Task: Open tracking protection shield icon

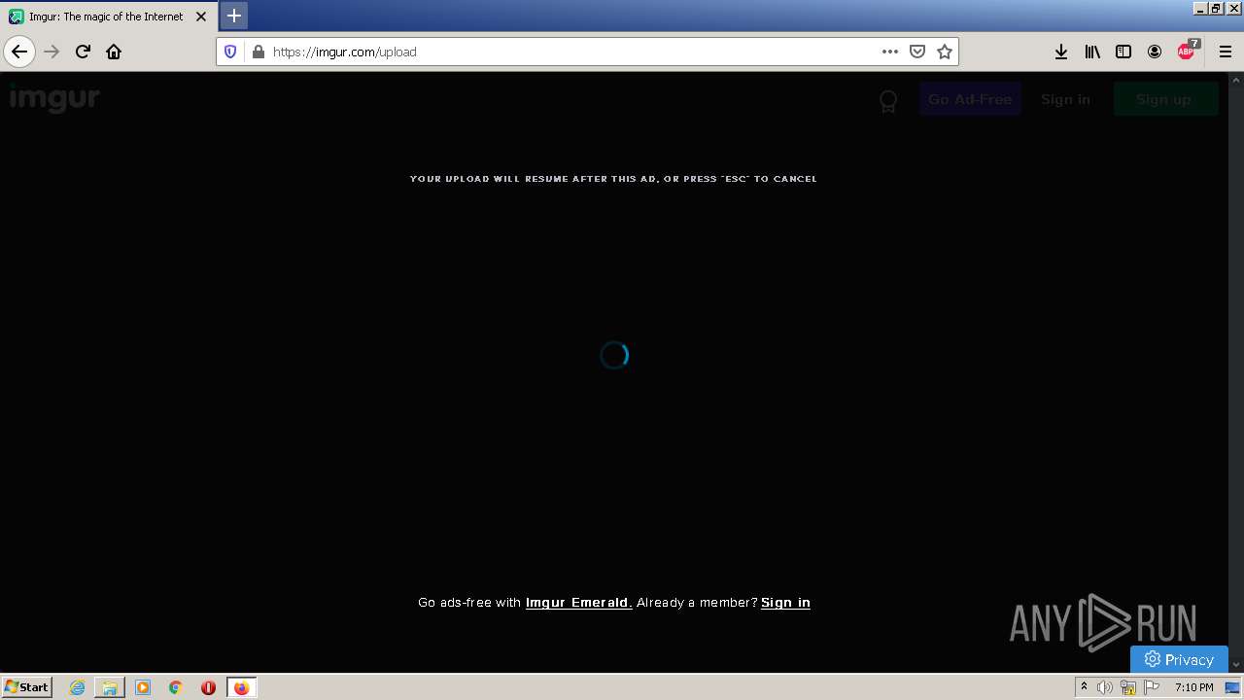Action: pos(230,52)
